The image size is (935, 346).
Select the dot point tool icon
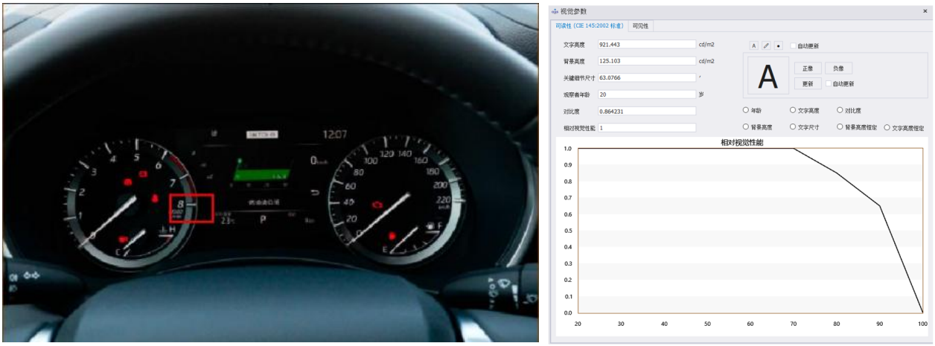coord(779,45)
